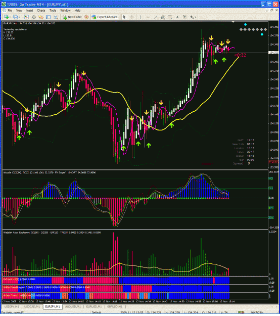The image size is (280, 316).
Task: Open the Charts menu
Action: point(41,11)
